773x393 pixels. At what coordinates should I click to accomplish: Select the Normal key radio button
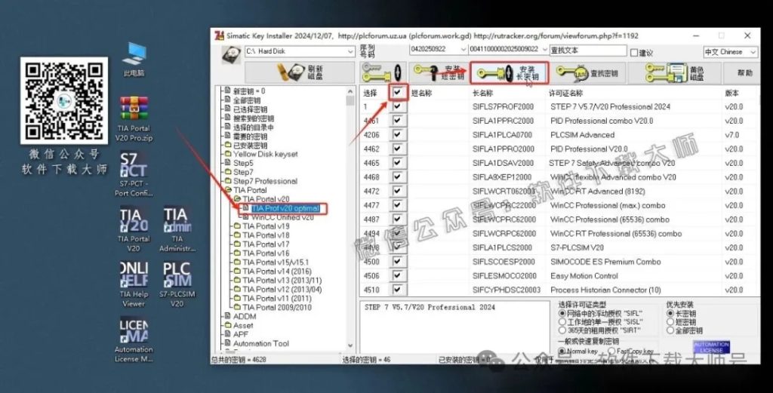click(x=562, y=352)
